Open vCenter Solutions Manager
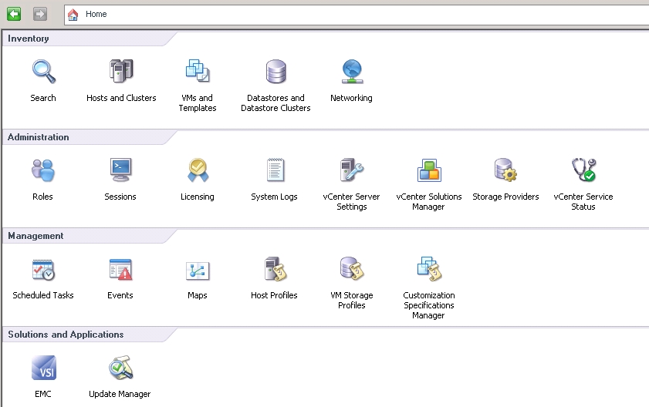Viewport: 649px width, 407px height. tap(429, 170)
